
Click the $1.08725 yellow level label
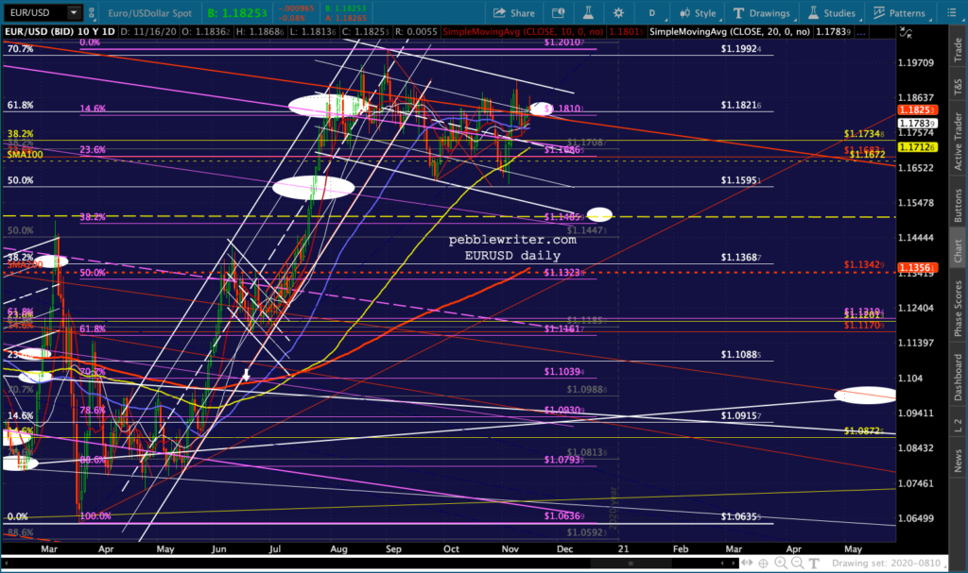point(864,430)
